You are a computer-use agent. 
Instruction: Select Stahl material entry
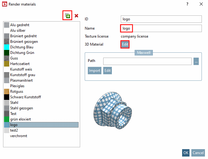coord(41,103)
